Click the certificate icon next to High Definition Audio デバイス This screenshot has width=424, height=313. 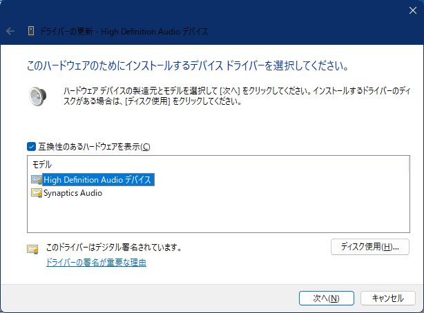[x=37, y=179]
